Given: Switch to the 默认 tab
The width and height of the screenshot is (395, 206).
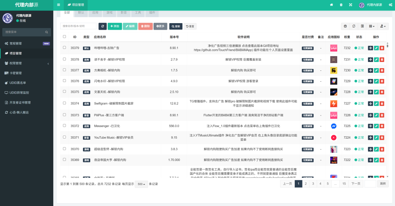Looking at the screenshot, I should pyautogui.click(x=81, y=13).
